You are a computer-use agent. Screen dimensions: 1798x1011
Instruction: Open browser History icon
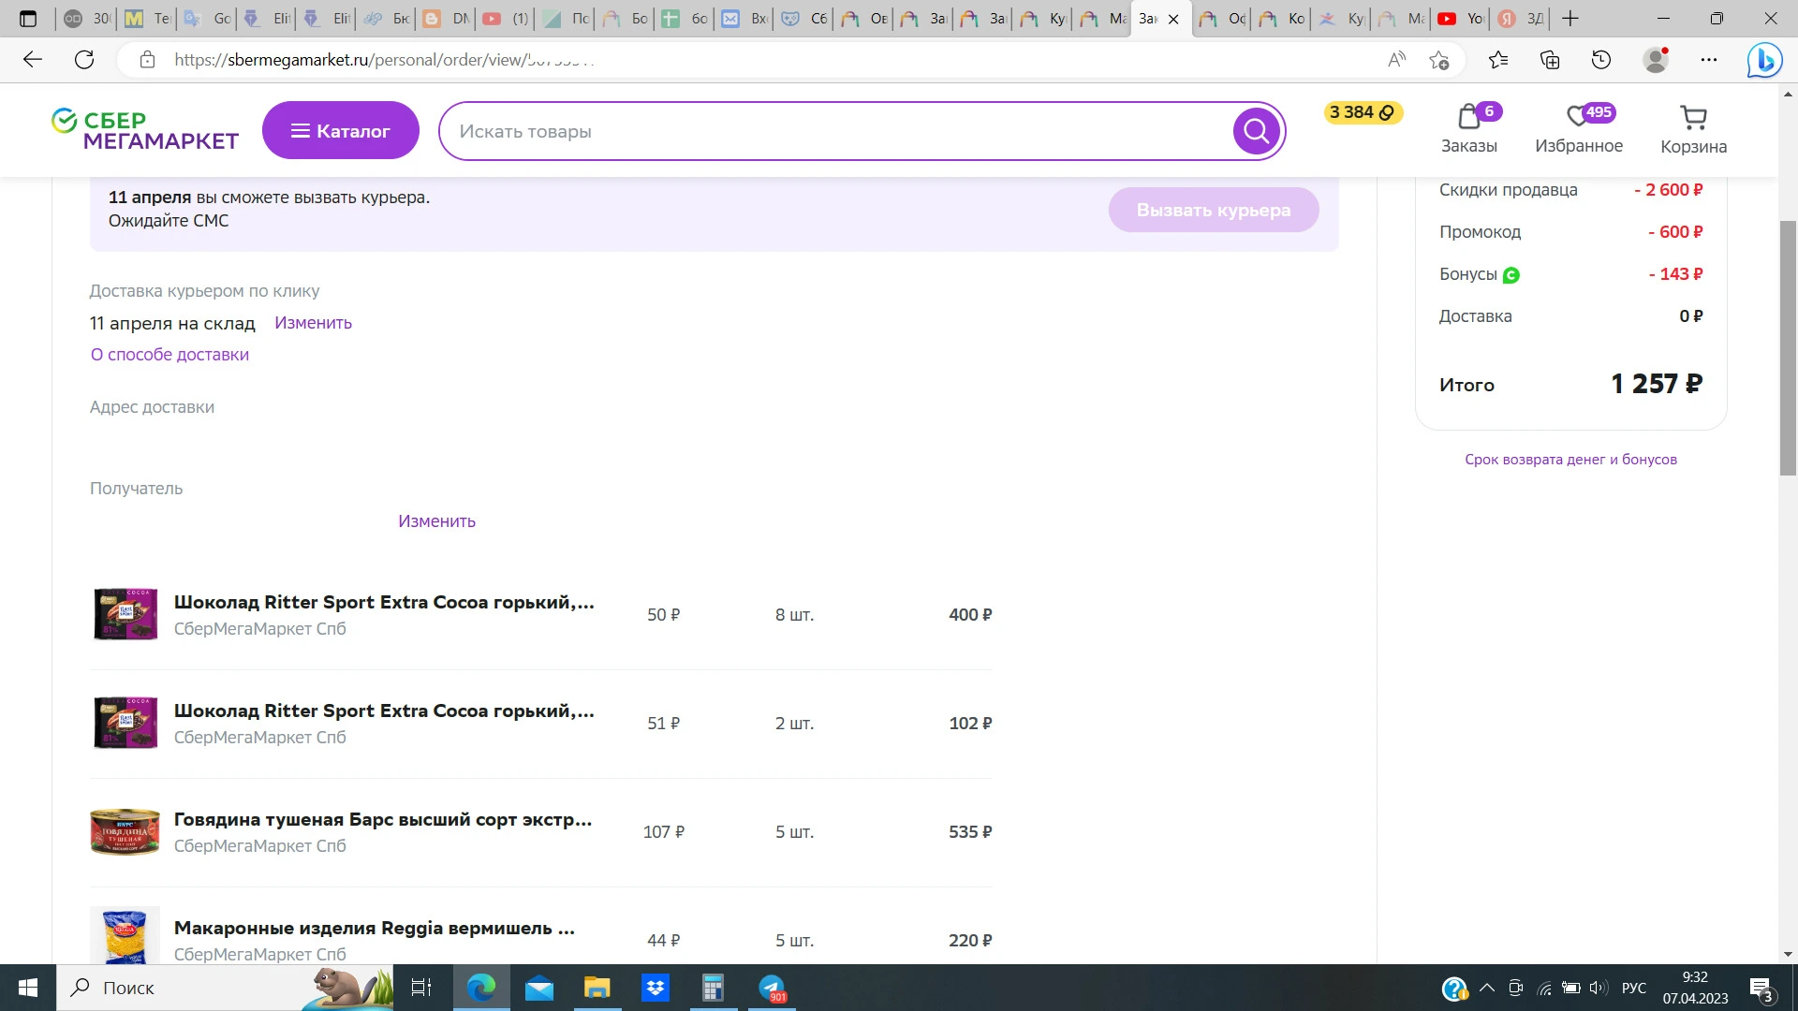tap(1601, 60)
